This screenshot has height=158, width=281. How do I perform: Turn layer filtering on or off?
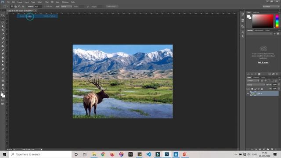tap(279, 81)
